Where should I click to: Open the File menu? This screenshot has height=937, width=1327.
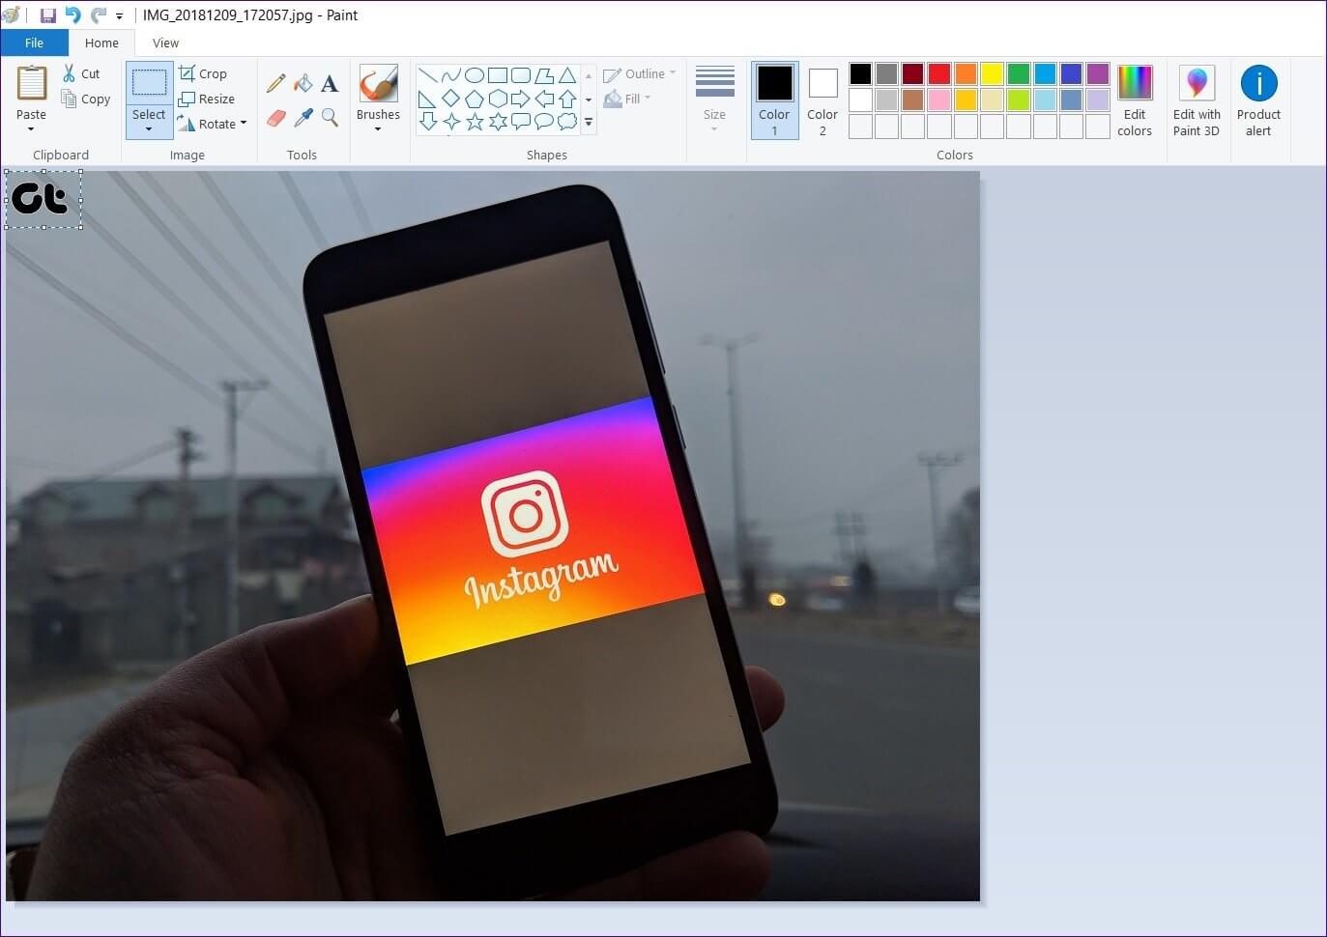34,43
